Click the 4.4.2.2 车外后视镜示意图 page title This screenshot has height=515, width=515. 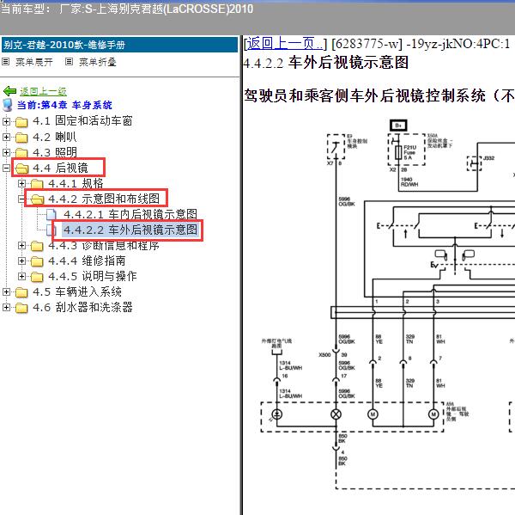[326, 63]
